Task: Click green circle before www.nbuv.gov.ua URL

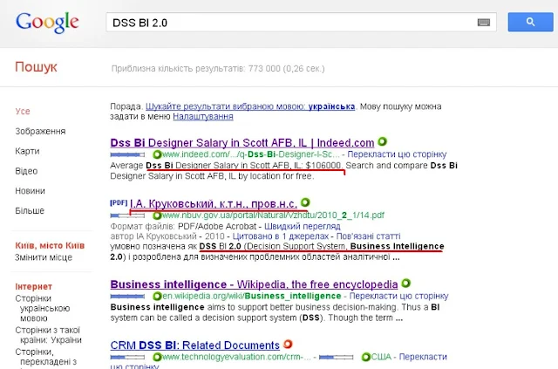Action: pyautogui.click(x=157, y=215)
